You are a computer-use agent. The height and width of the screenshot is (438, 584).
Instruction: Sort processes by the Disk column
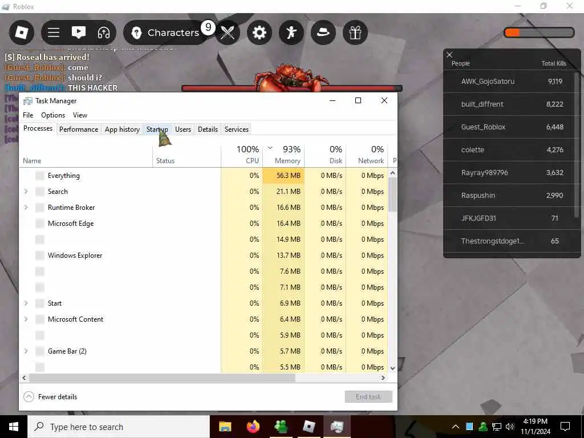pyautogui.click(x=325, y=156)
